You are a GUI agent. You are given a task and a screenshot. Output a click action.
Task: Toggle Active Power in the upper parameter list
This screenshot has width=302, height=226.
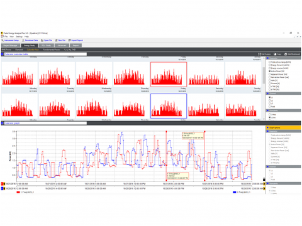point(270,71)
